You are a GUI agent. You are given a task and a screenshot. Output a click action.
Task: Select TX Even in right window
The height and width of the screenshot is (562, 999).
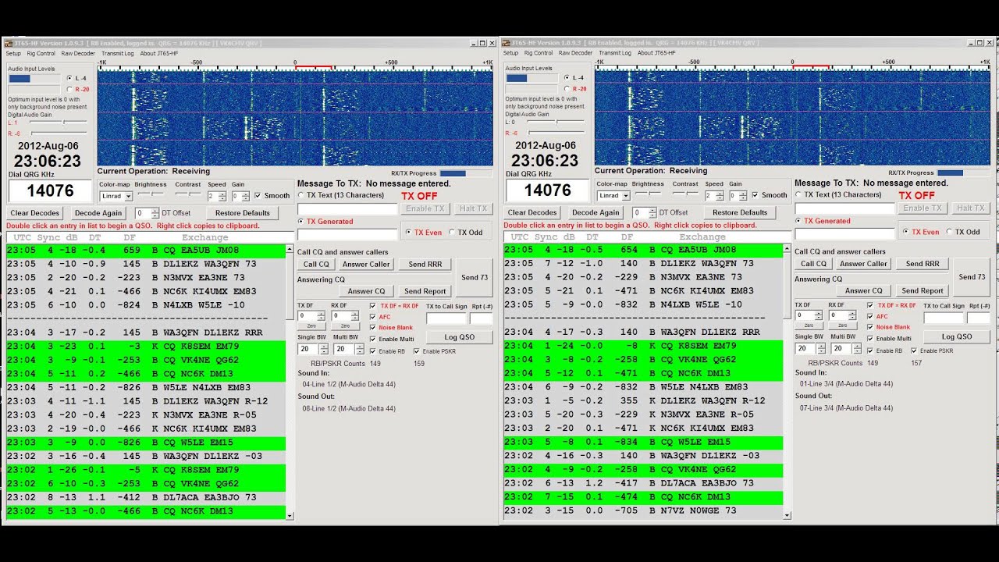pos(906,232)
